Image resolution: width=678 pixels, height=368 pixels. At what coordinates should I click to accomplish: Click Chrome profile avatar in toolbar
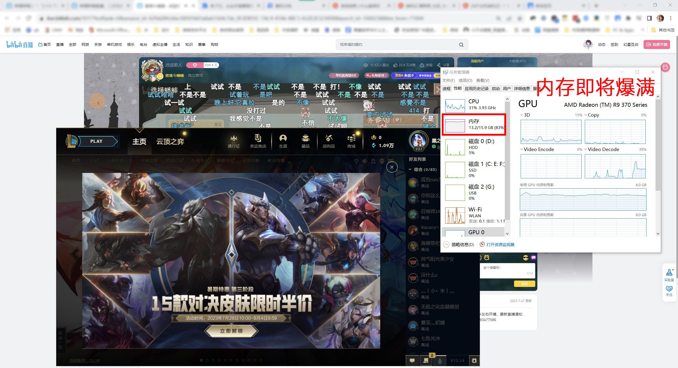click(x=660, y=18)
